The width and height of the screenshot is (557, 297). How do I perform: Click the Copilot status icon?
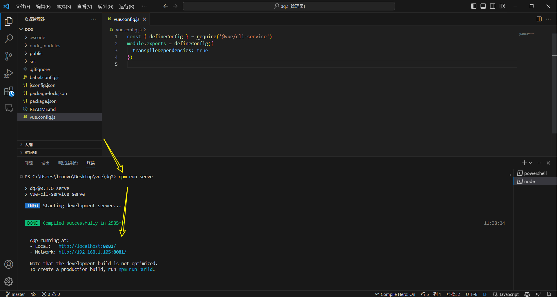pyautogui.click(x=527, y=294)
